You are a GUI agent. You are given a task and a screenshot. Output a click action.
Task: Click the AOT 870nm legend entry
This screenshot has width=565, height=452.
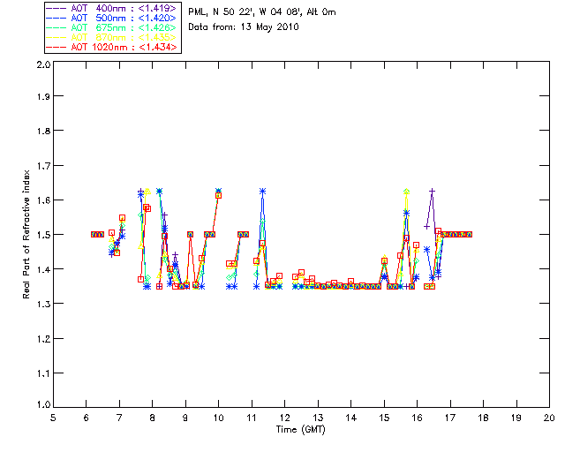click(112, 37)
